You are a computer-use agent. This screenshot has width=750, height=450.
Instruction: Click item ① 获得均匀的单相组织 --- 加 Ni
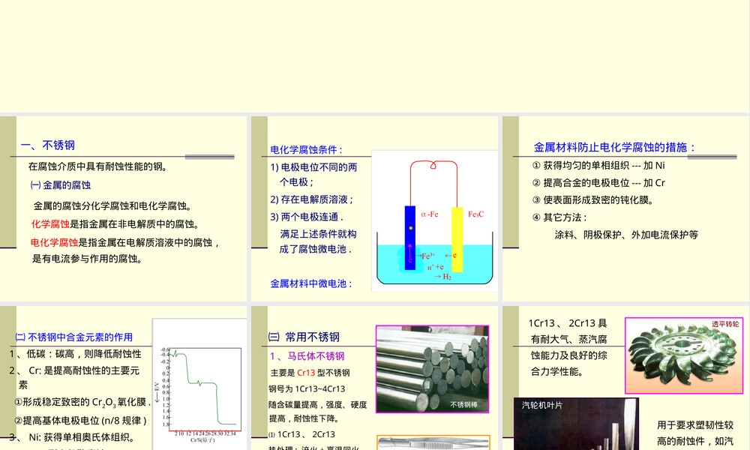coord(598,166)
